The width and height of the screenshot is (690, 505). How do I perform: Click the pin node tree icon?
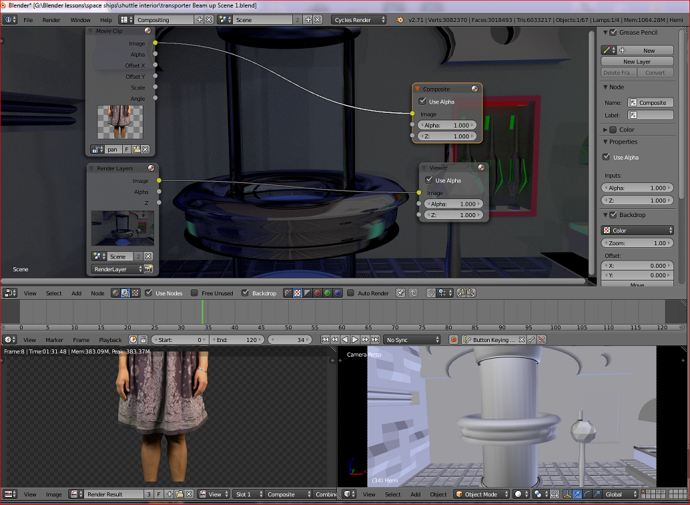tap(400, 293)
